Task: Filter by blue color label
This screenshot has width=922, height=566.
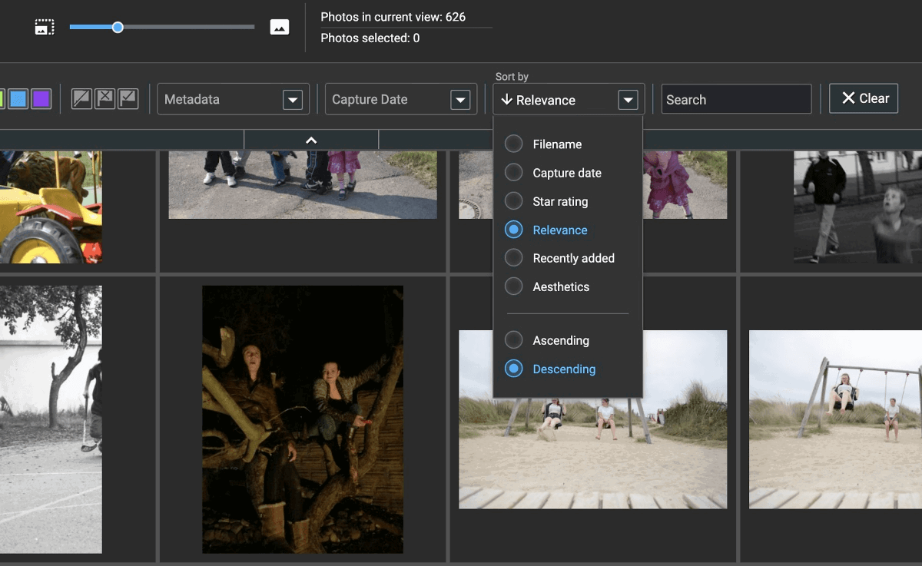Action: pyautogui.click(x=18, y=99)
